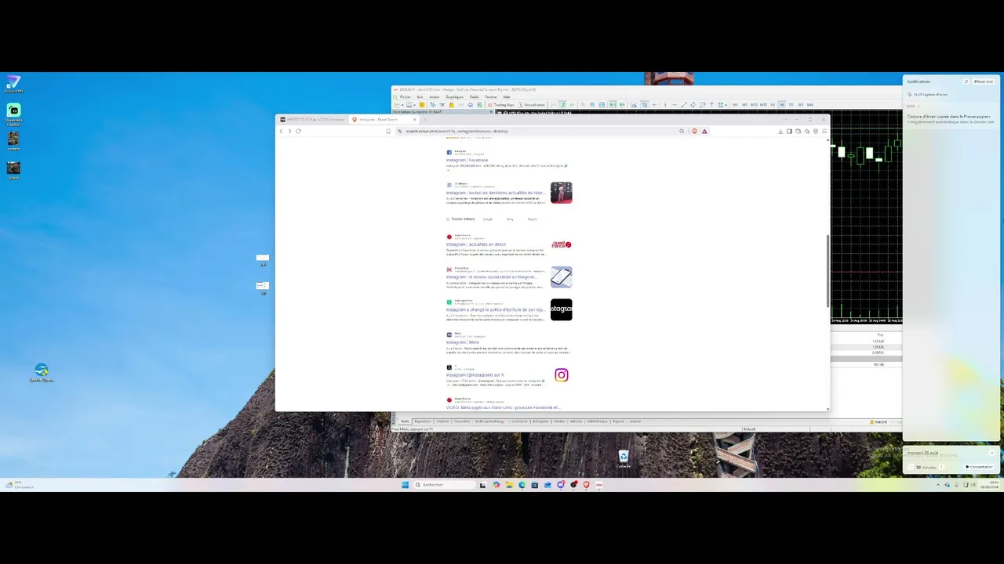1004x564 pixels.
Task: Open Alertes tab in MetaTrader terminal
Action: click(559, 421)
